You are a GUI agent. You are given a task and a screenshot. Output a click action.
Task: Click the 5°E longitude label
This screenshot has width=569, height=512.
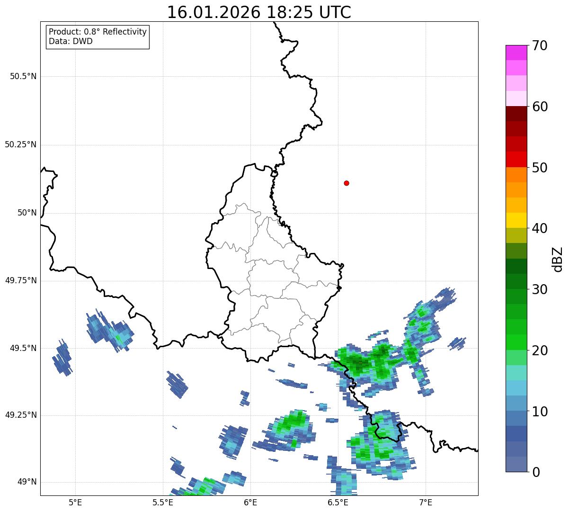[75, 502]
